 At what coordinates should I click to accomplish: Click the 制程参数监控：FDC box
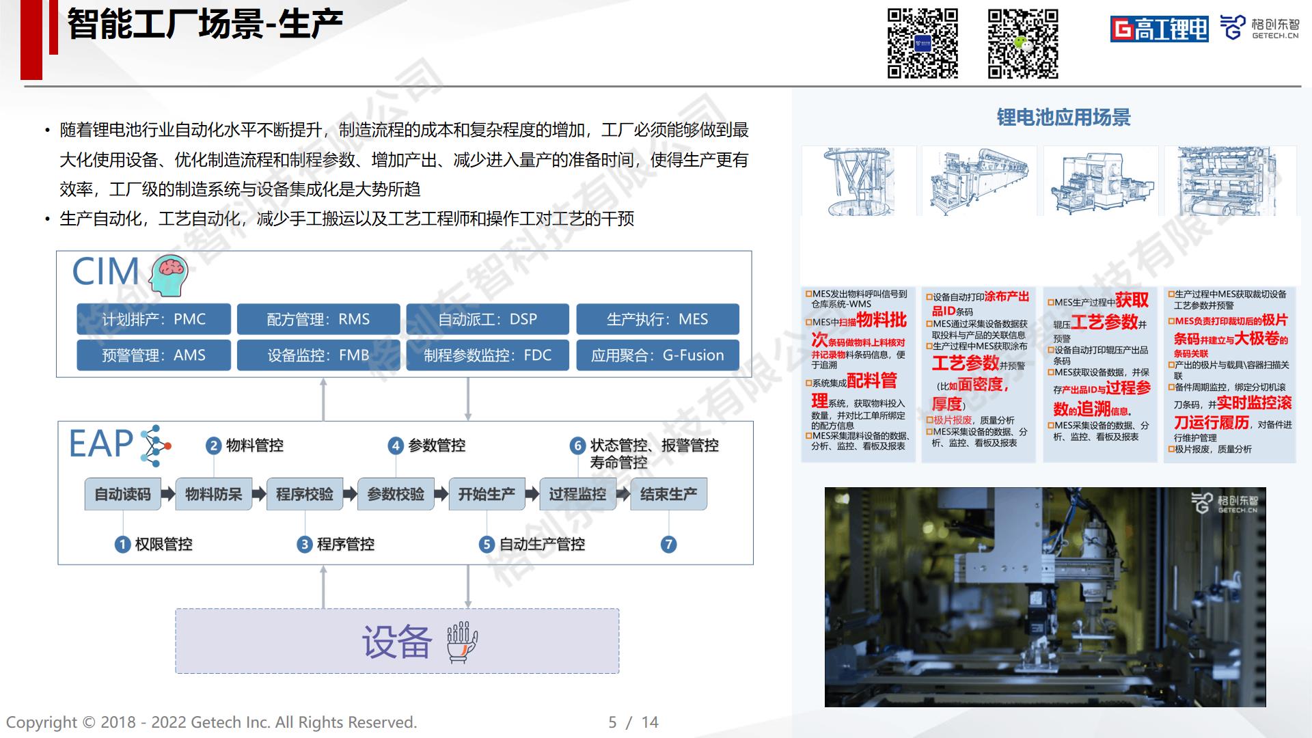click(487, 355)
